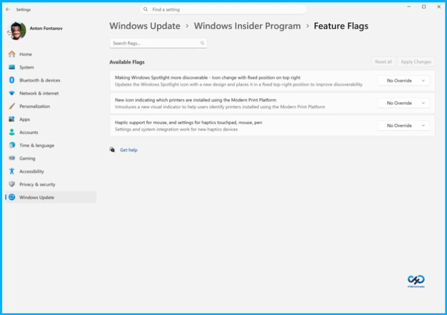Click the Home house icon
This screenshot has height=315, width=447.
point(12,54)
